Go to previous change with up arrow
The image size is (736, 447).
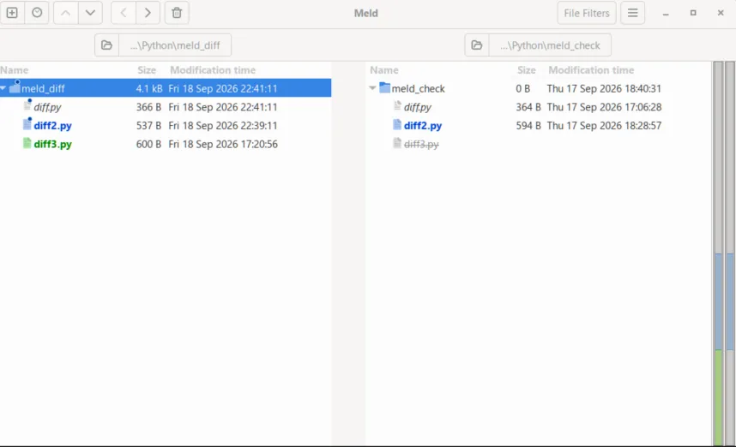[x=66, y=13]
